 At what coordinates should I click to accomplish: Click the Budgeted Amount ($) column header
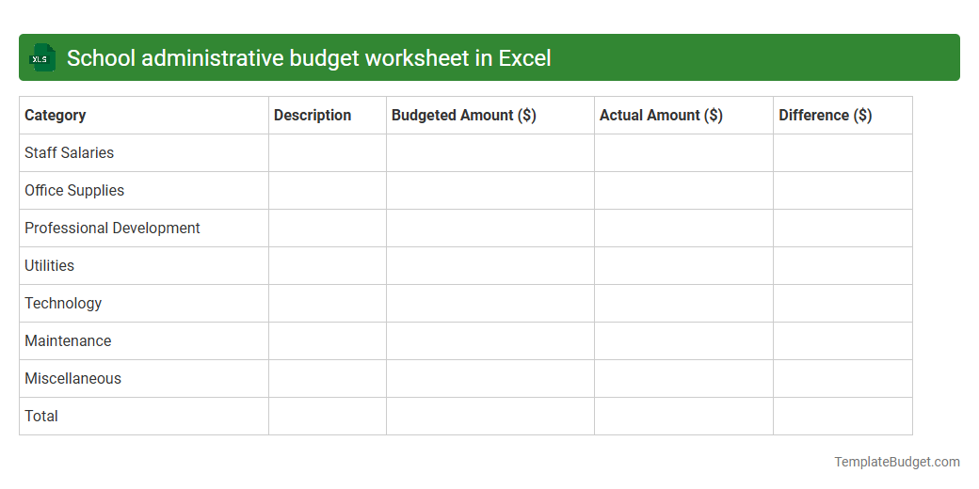(490, 116)
